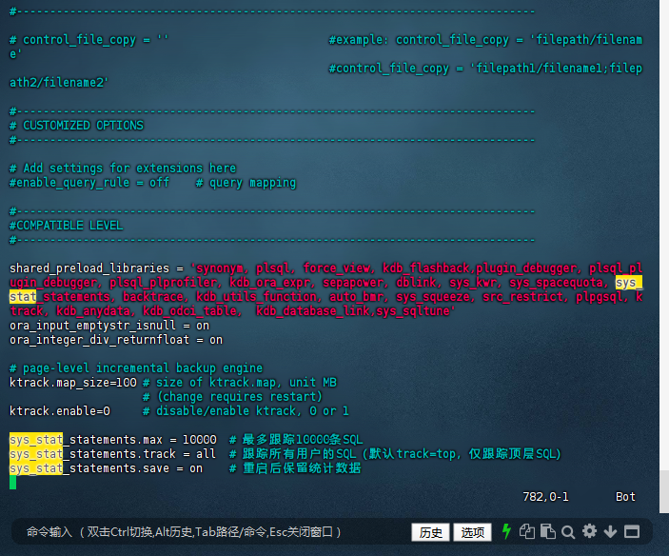Image resolution: width=669 pixels, height=556 pixels.
Task: Click the green vim cursor block
Action: [x=12, y=483]
